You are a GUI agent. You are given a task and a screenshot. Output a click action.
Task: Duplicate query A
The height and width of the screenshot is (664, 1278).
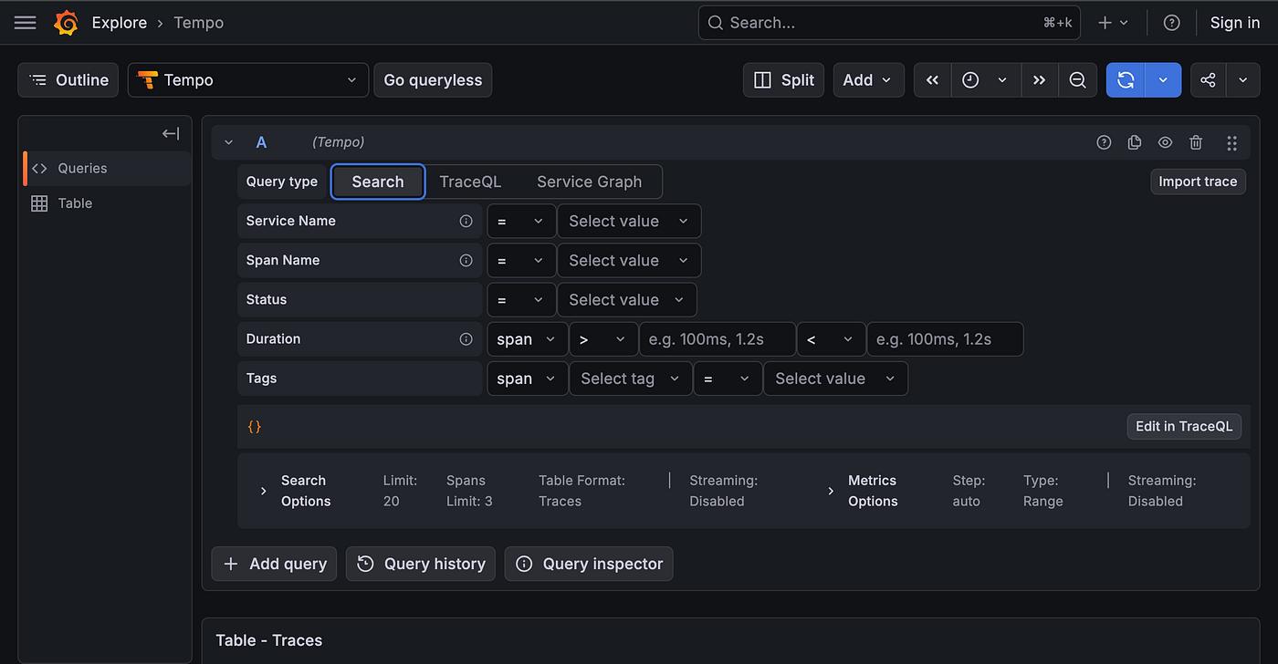[x=1135, y=142]
